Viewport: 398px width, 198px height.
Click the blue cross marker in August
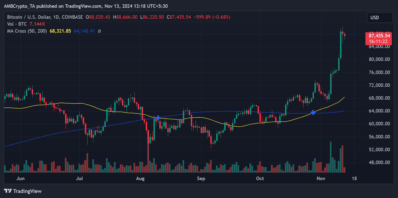tap(158, 118)
